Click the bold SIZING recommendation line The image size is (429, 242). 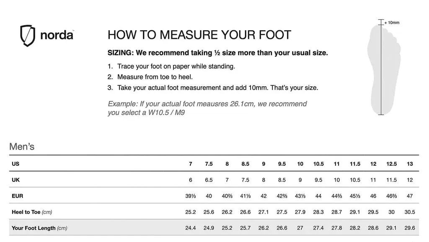click(x=218, y=53)
